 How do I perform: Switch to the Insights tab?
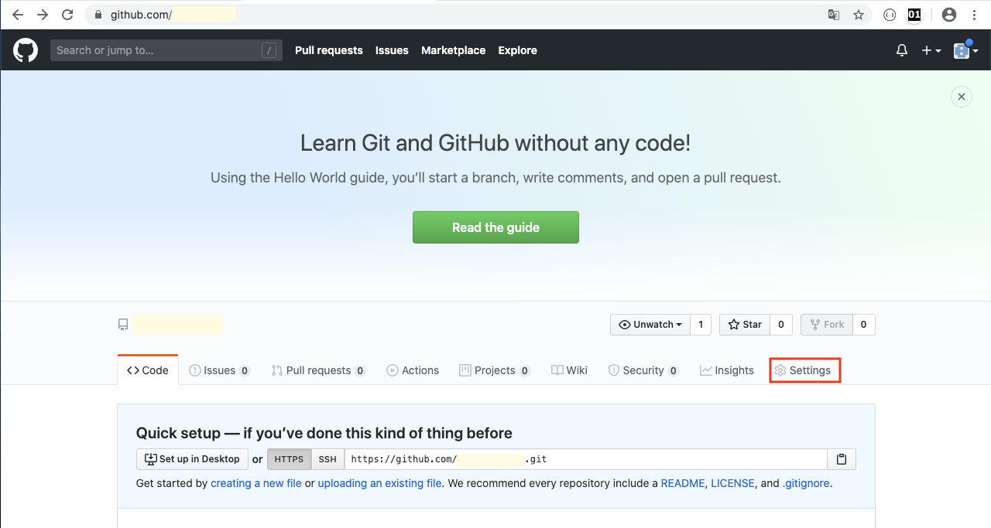click(727, 370)
